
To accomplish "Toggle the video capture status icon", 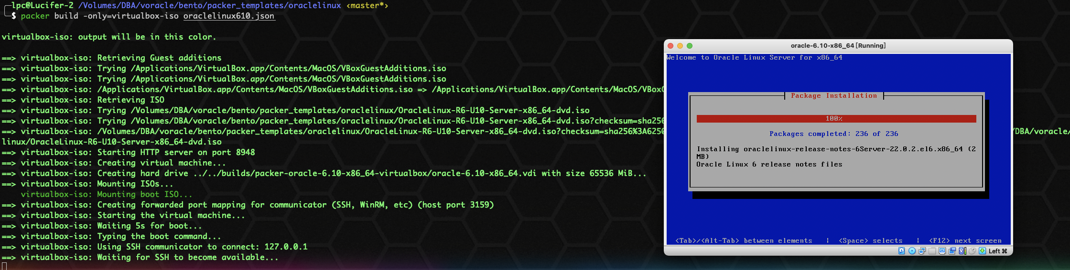I will coord(952,251).
